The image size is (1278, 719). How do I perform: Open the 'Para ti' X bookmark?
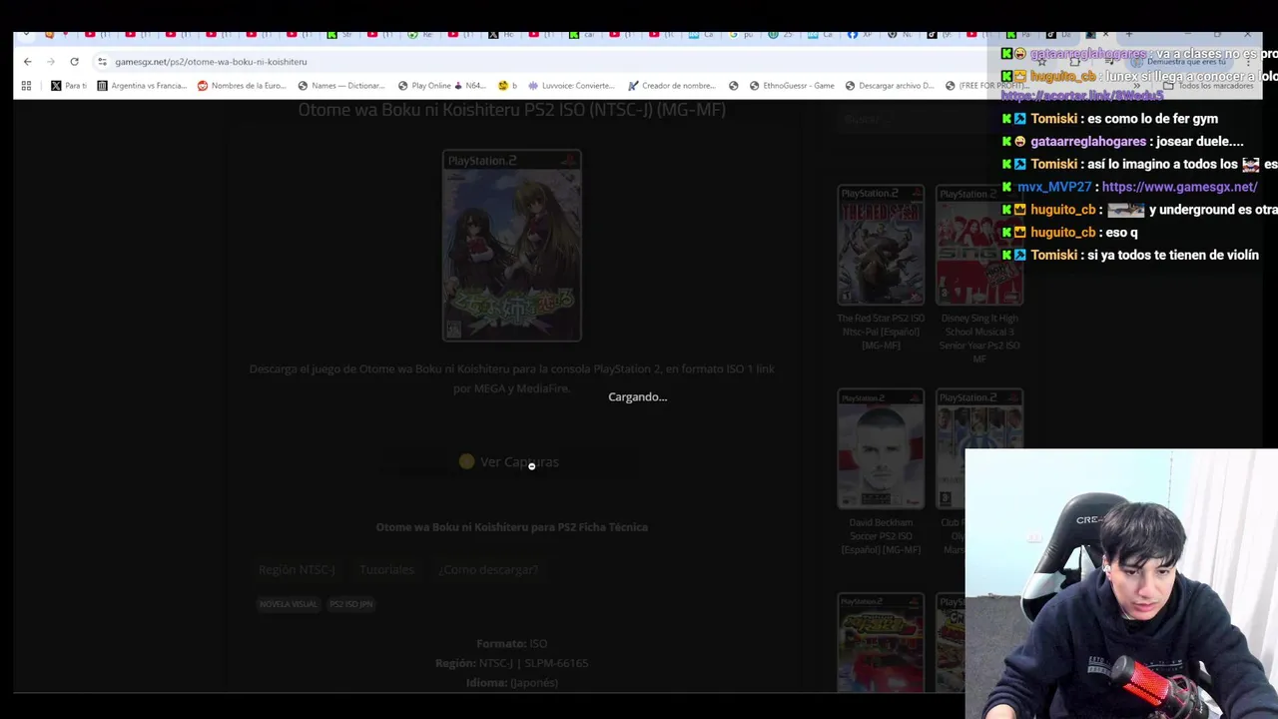pyautogui.click(x=69, y=86)
